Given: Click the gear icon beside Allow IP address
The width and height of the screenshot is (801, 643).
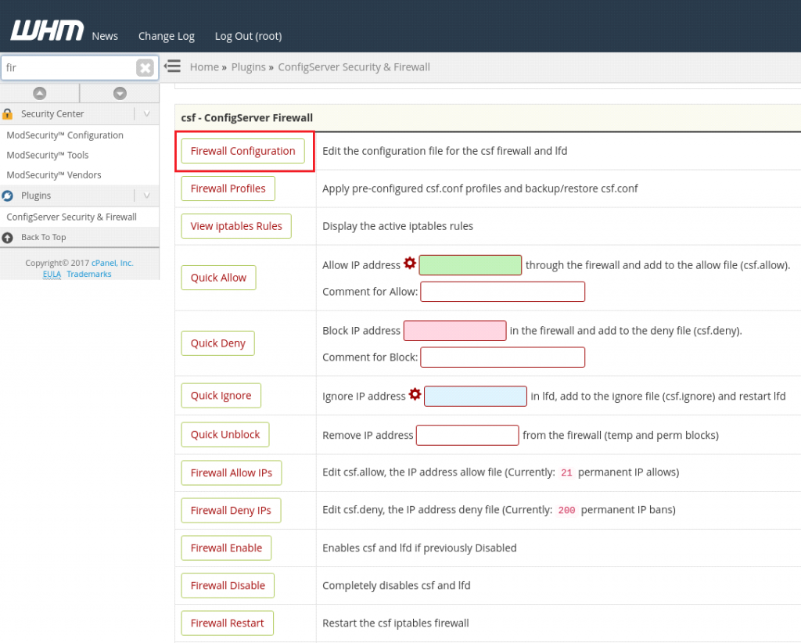Looking at the screenshot, I should coord(410,263).
